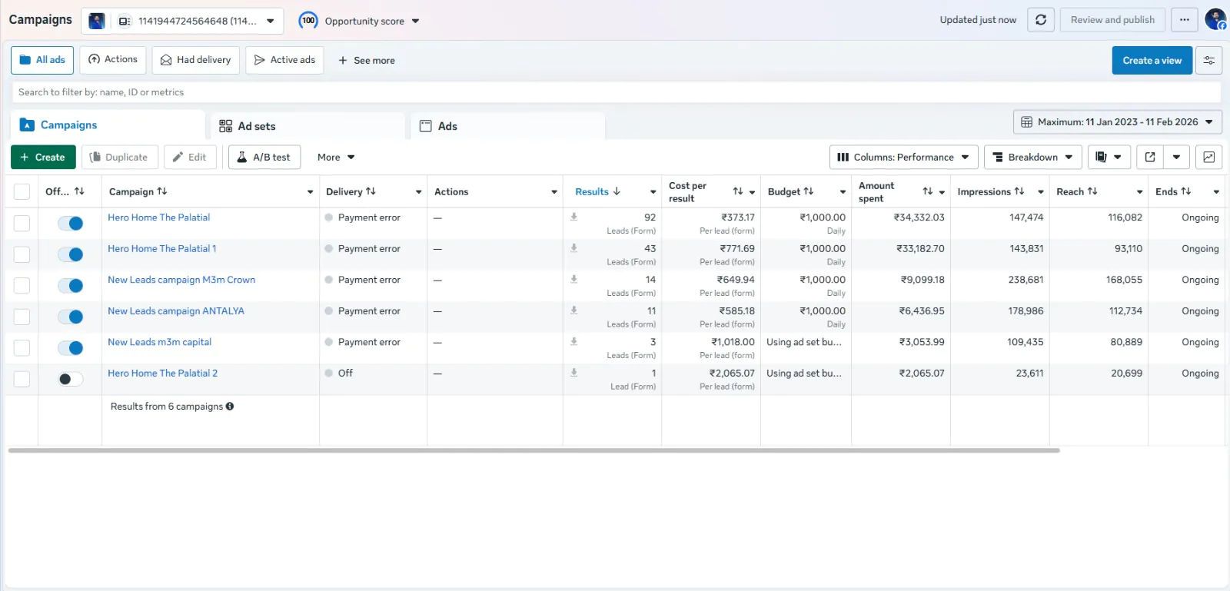Sort by Cost per result arrows
1230x591 pixels.
pos(738,191)
